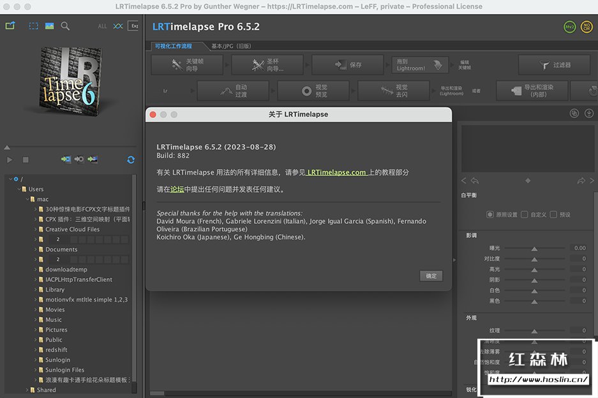Click the redo curved arrow icon
Image resolution: width=598 pixels, height=398 pixels.
581,181
